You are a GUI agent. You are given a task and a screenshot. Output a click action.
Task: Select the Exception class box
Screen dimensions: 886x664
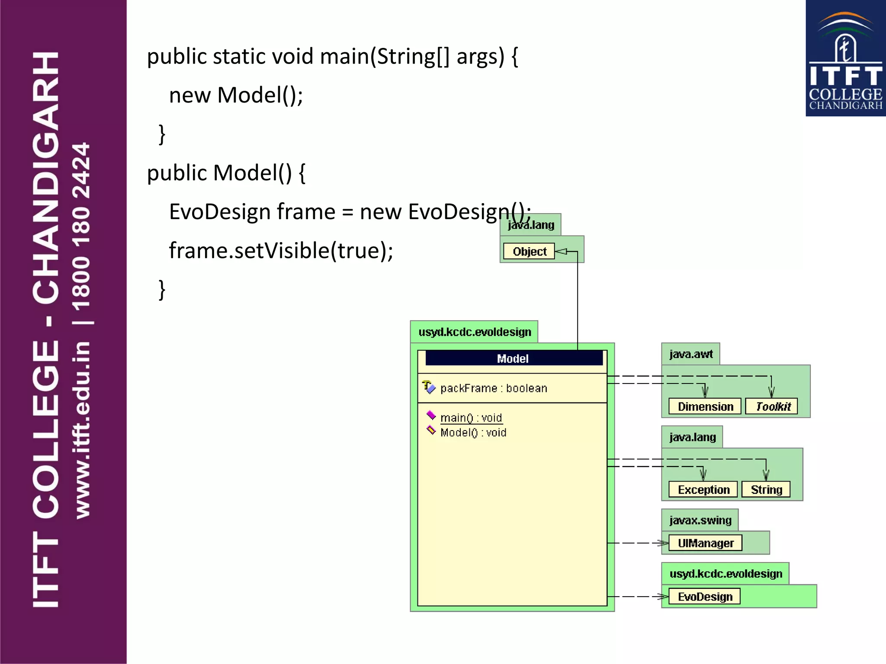(703, 489)
